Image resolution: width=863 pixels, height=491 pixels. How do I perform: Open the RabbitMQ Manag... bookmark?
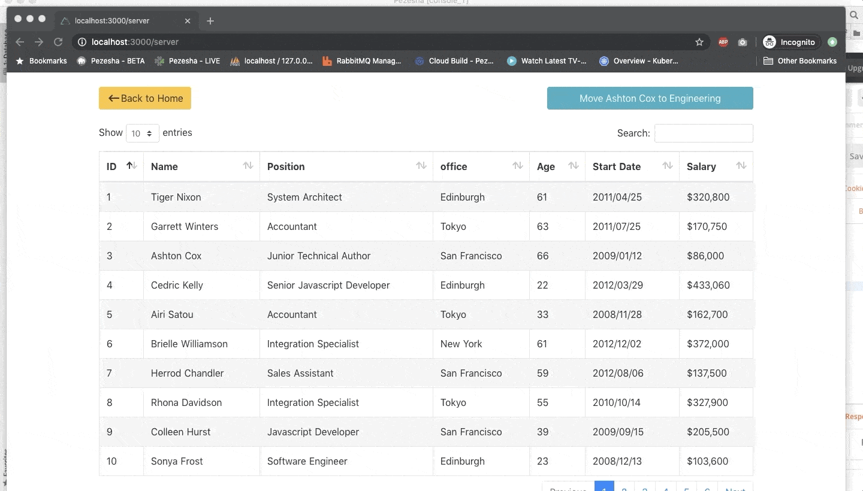(x=362, y=60)
